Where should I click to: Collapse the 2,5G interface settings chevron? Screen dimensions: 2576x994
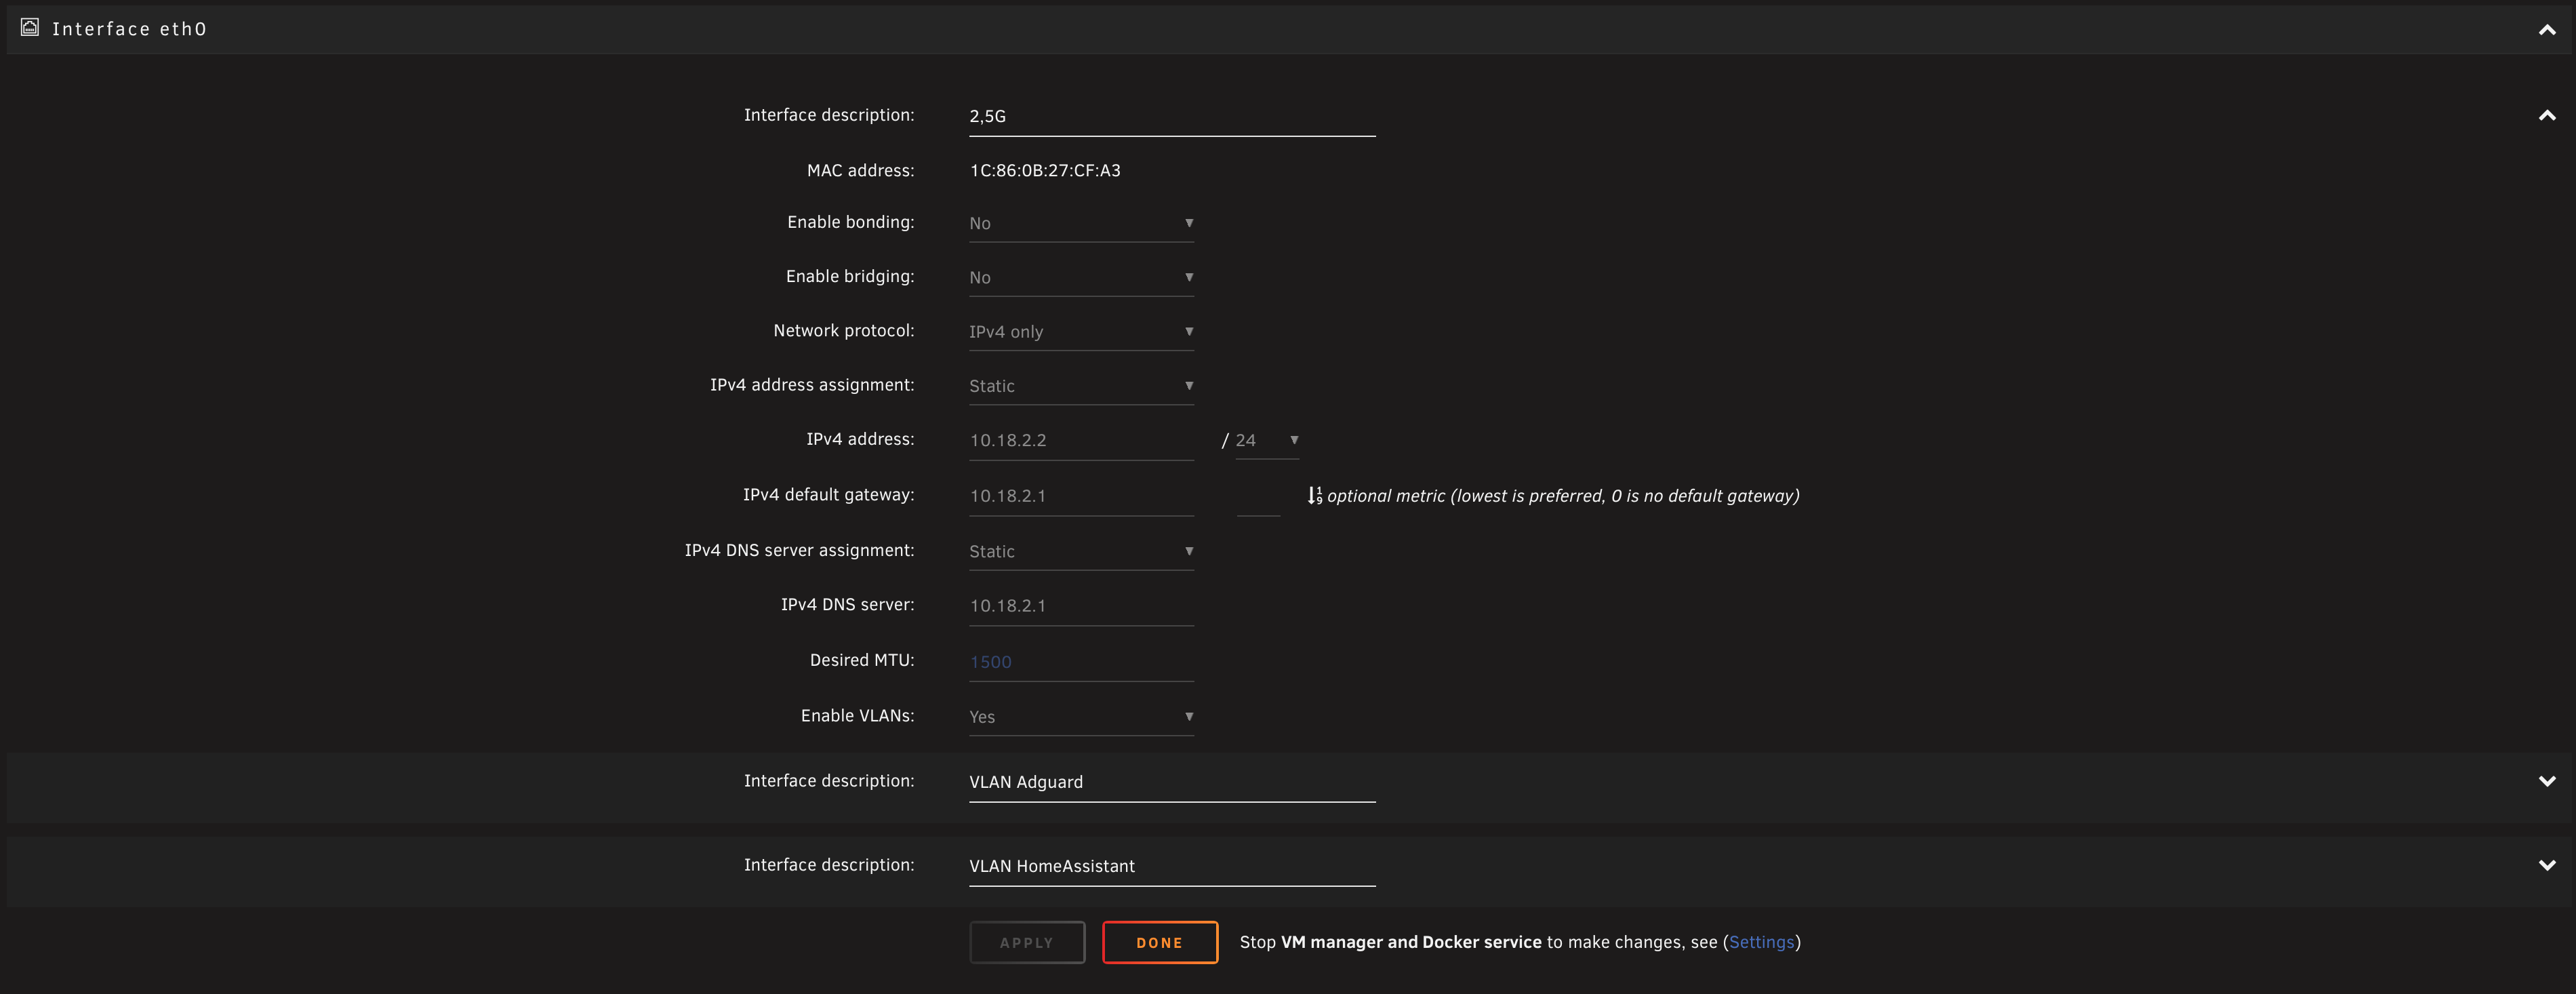2546,116
